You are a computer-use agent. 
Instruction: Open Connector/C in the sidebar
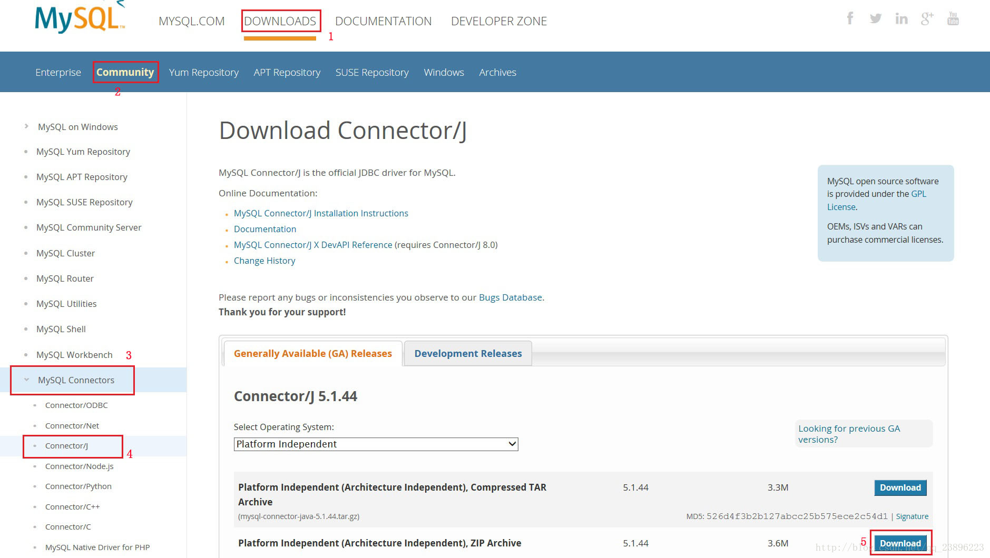(x=68, y=527)
